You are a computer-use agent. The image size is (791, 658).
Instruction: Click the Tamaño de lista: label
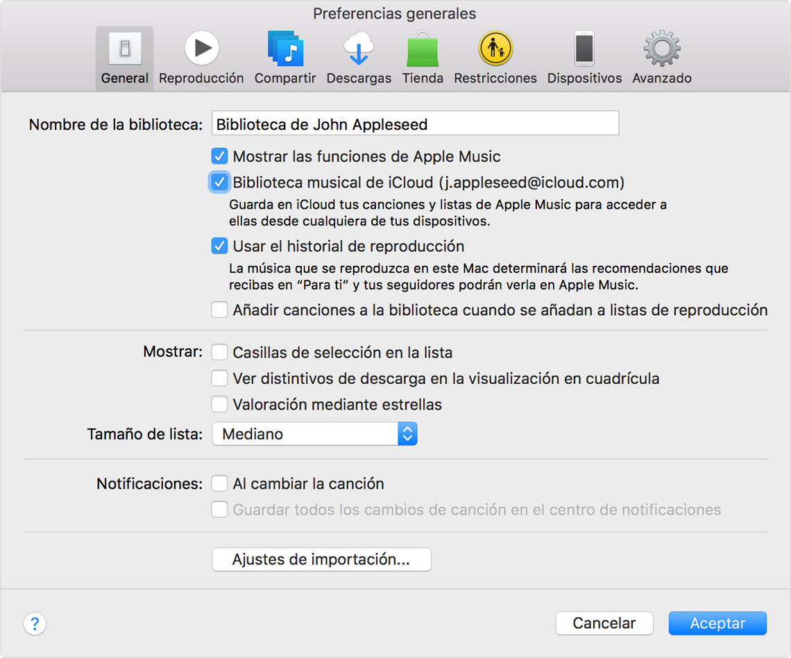(x=145, y=435)
